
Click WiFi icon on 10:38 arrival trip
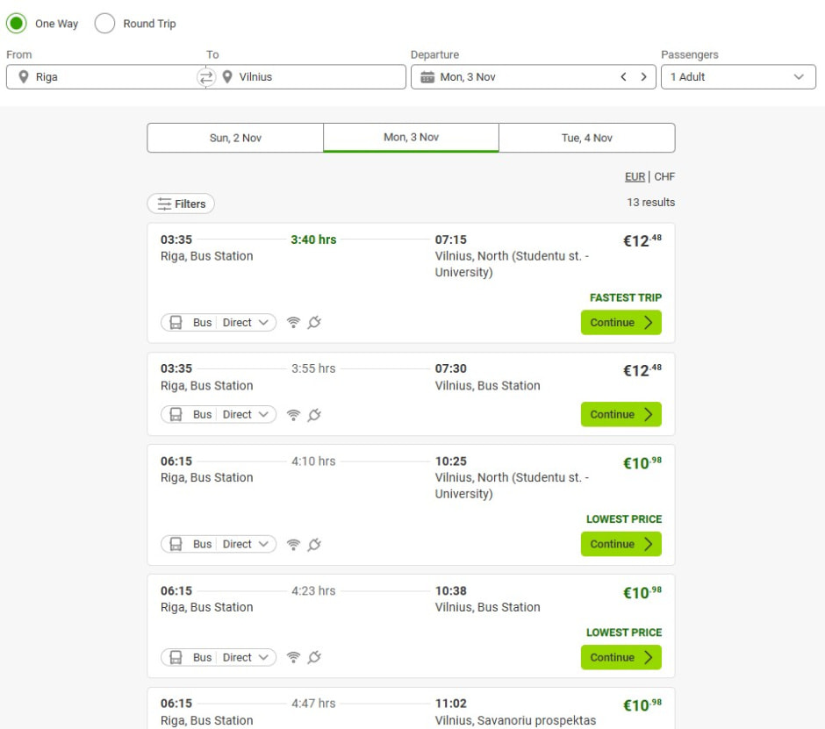tap(294, 658)
